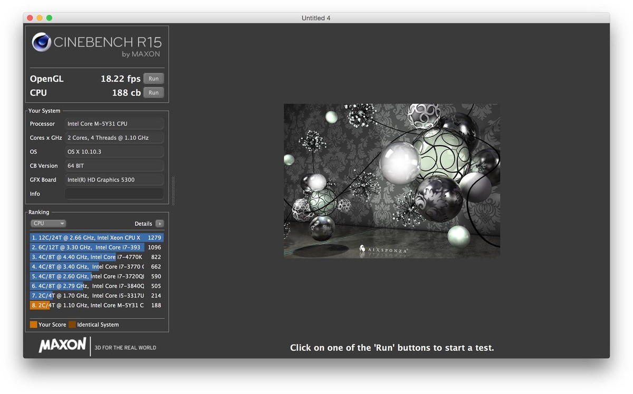Select ranking row 4 Core i7-3770 662
Viewport: 633px width, 394px height.
tap(97, 267)
